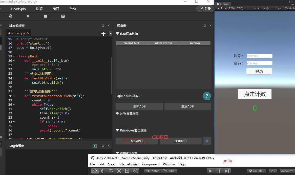This screenshot has width=295, height=175.
Task: Float the 脚本编辑窗 panel
Action: (103, 26)
